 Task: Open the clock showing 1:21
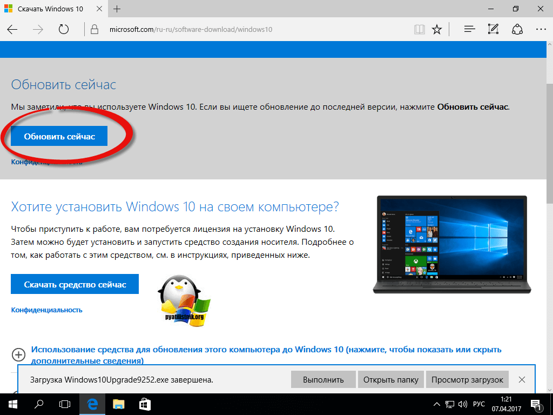(507, 404)
